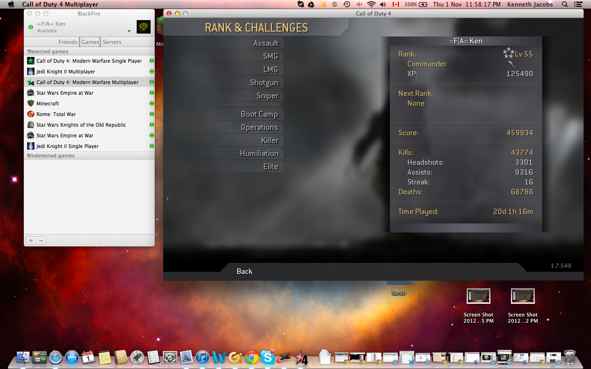Click the BlackFire profile avatar image
The image size is (591, 369).
(x=144, y=27)
